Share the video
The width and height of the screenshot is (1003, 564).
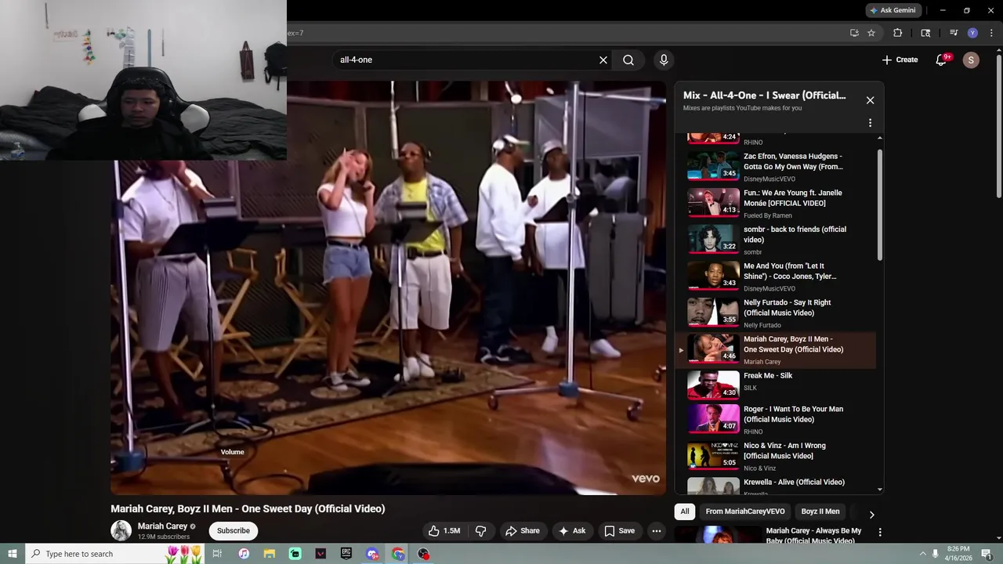click(523, 531)
